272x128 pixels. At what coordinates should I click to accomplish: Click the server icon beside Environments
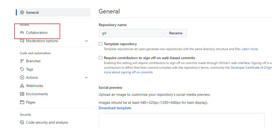[x=22, y=94]
